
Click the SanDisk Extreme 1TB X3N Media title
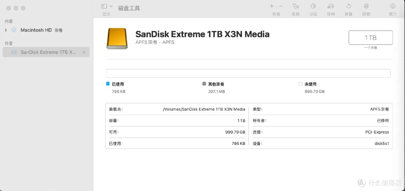pyautogui.click(x=202, y=34)
